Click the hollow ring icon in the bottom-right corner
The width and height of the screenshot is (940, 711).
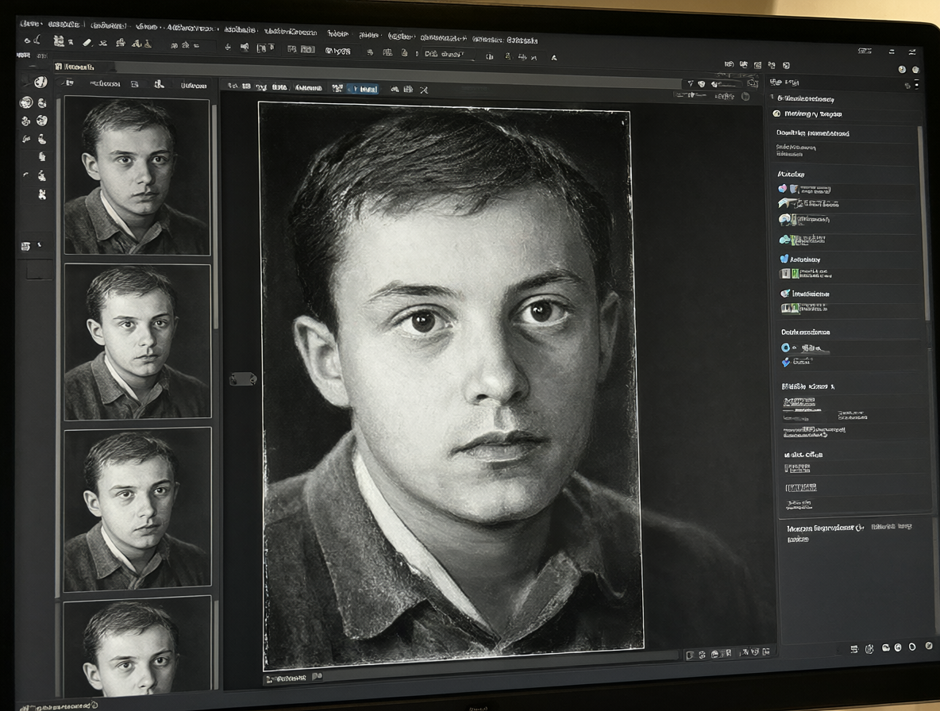click(912, 647)
